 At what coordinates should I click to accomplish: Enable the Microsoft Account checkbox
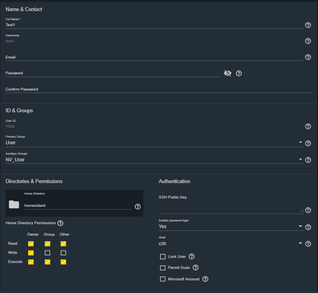pyautogui.click(x=162, y=279)
